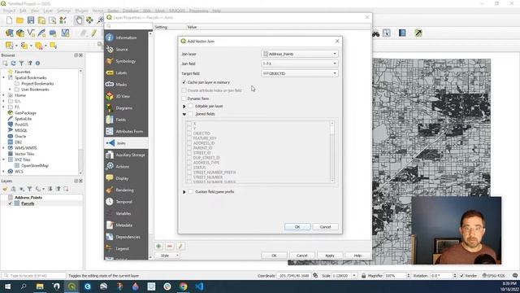Click the Toggle Editing pencil icon
Image resolution: width=520 pixels, height=293 pixels.
click(94, 33)
